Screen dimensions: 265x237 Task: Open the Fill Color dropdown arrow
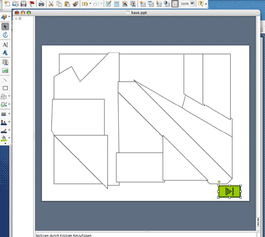point(9,138)
